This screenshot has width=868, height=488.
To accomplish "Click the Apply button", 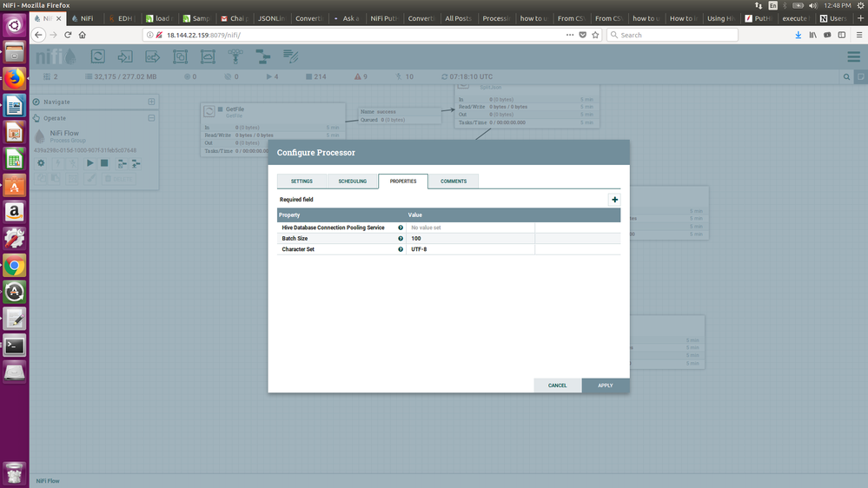I will tap(606, 386).
